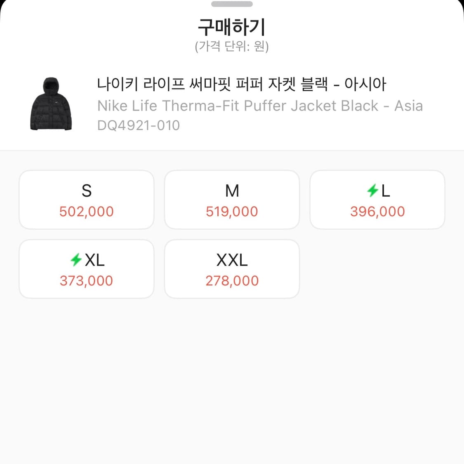Select size XXL priced 278,000
Image resolution: width=464 pixels, height=464 pixels.
coord(232,269)
